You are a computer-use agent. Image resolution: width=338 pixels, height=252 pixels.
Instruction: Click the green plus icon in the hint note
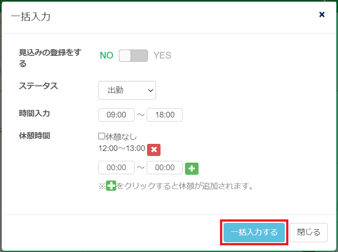pos(111,186)
